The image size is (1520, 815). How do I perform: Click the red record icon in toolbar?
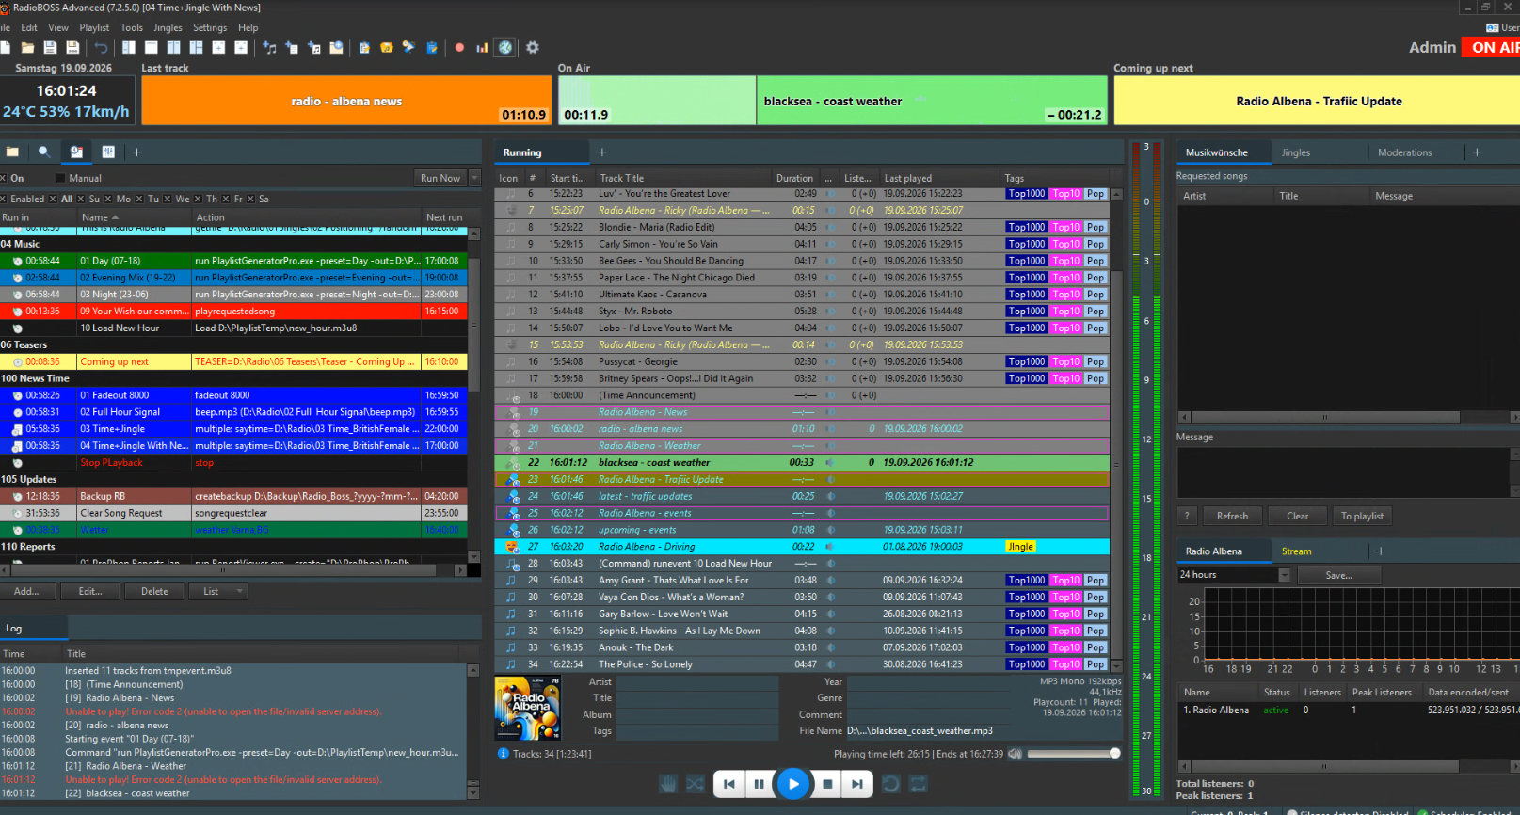click(x=459, y=47)
